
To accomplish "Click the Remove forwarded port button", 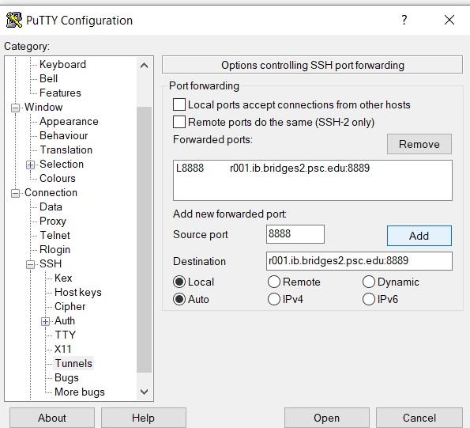I will (x=419, y=144).
